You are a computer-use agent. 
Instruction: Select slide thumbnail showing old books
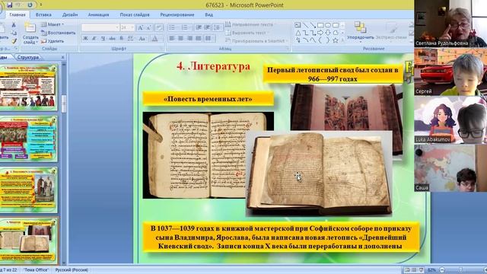(28, 241)
